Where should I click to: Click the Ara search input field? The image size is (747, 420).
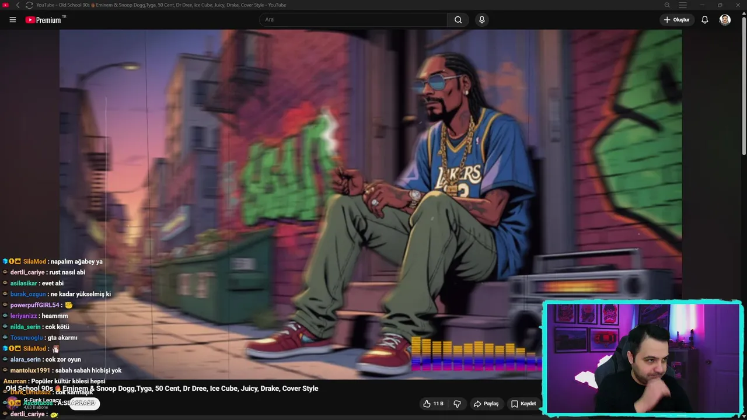[x=353, y=20]
